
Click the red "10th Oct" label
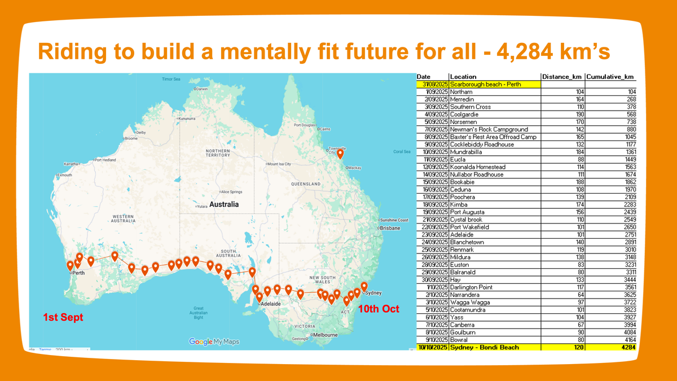pyautogui.click(x=379, y=309)
